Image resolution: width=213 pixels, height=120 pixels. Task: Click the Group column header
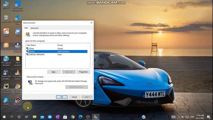pyautogui.click(x=72, y=45)
